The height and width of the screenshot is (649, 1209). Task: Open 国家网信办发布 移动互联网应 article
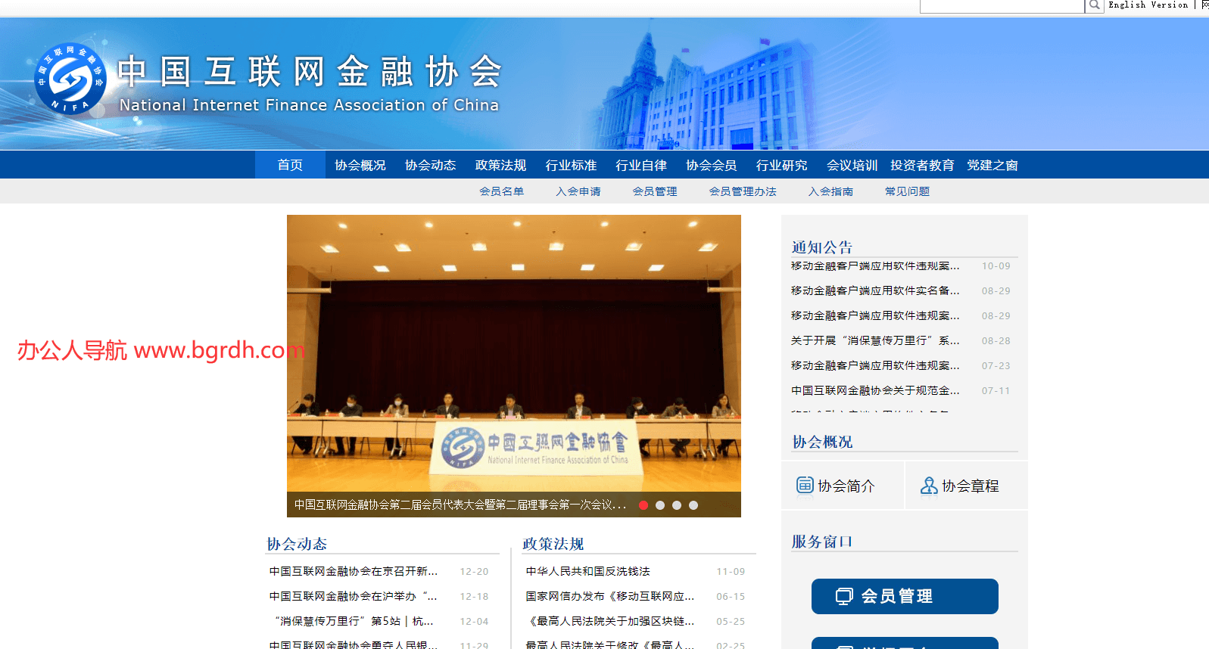tap(610, 596)
